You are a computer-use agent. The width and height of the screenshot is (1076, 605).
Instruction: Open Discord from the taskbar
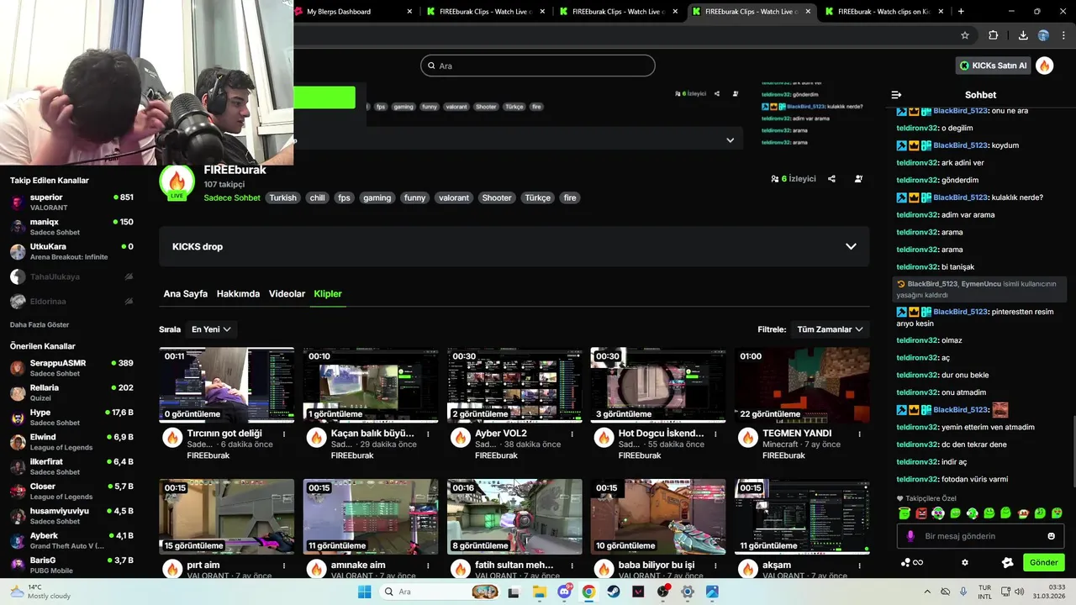(564, 592)
